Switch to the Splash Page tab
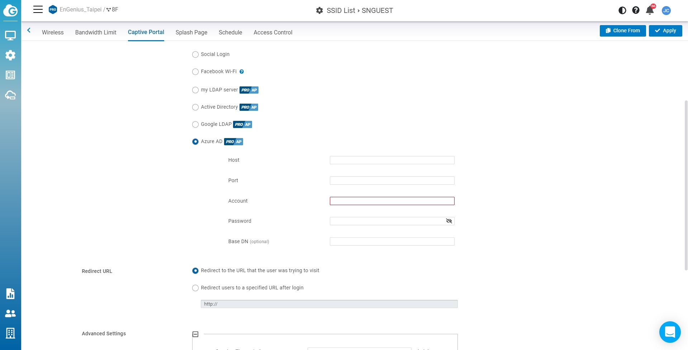The height and width of the screenshot is (350, 688). click(x=191, y=32)
